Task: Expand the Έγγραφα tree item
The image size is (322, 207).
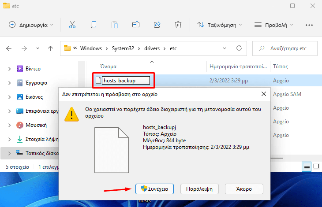Action: 9,83
